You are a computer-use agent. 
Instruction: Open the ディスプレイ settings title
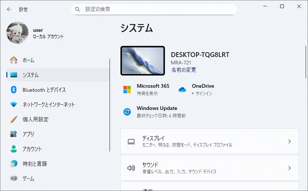click(x=153, y=138)
